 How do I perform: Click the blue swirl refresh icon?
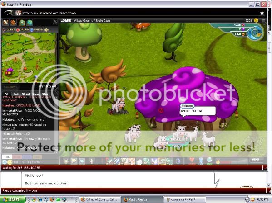(178, 161)
